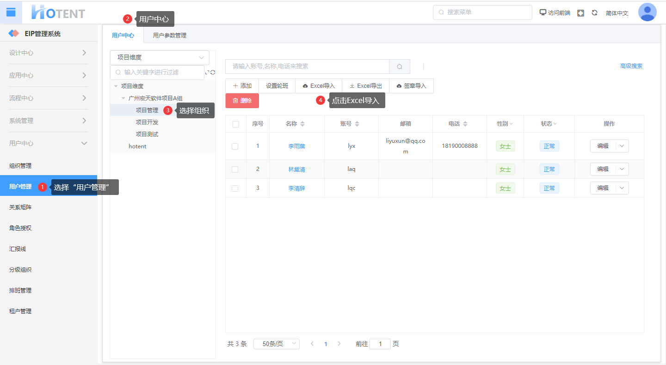Refresh the organization tree
The height and width of the screenshot is (365, 666).
(x=213, y=73)
